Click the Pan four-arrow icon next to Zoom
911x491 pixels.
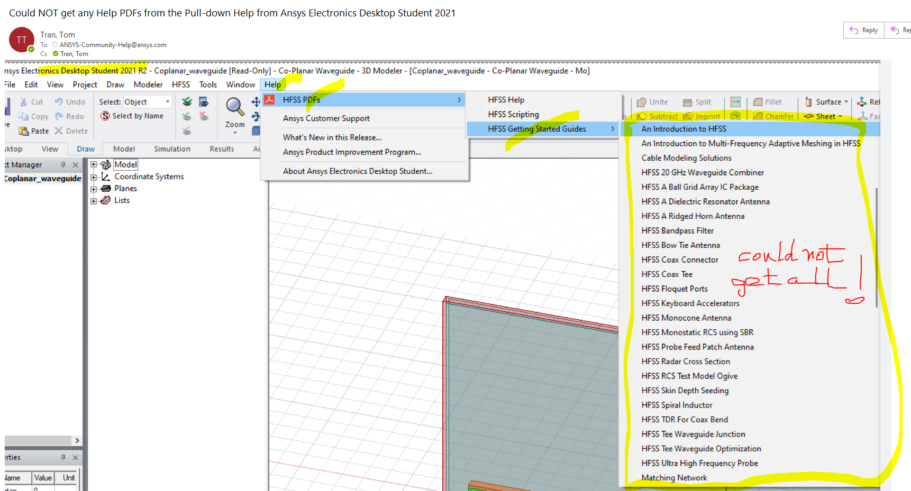pyautogui.click(x=256, y=102)
